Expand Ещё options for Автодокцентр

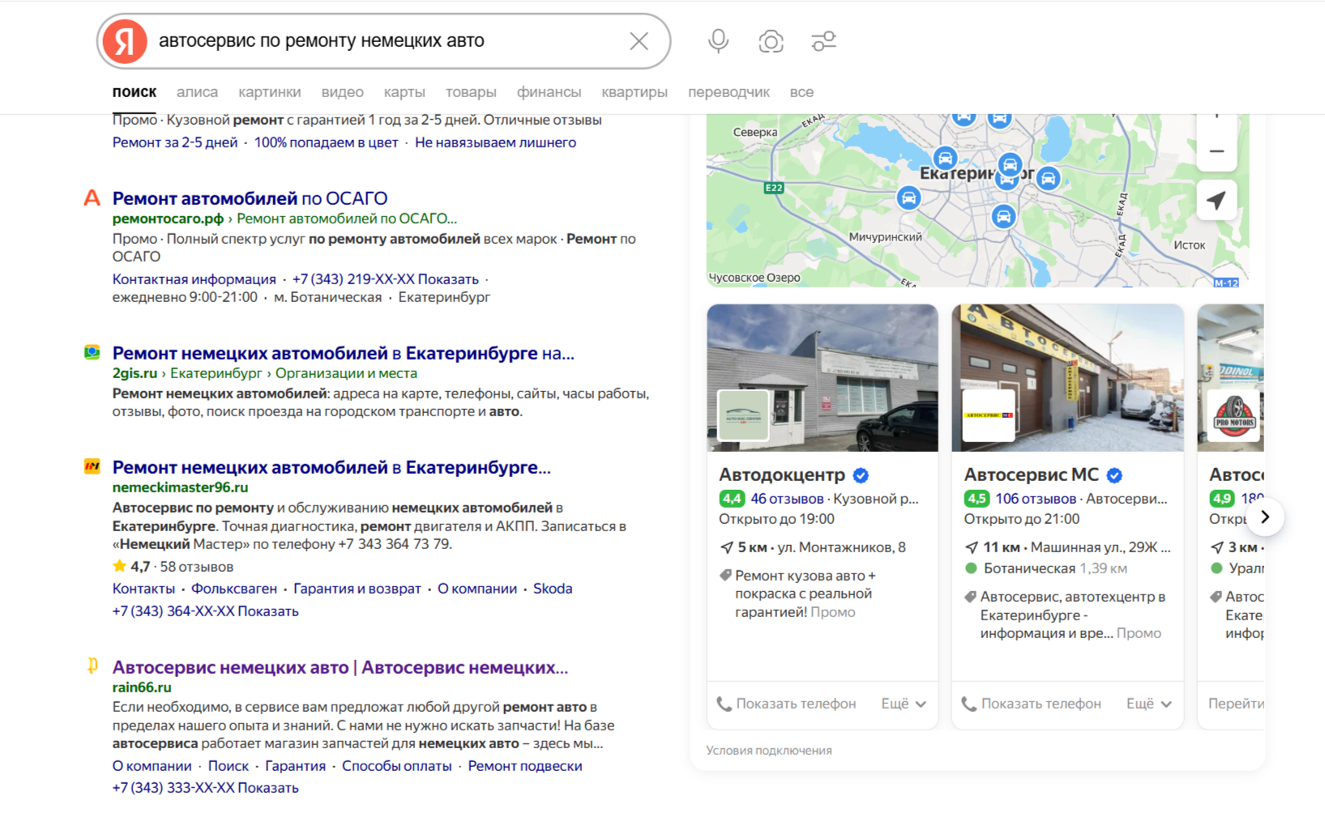pos(903,703)
